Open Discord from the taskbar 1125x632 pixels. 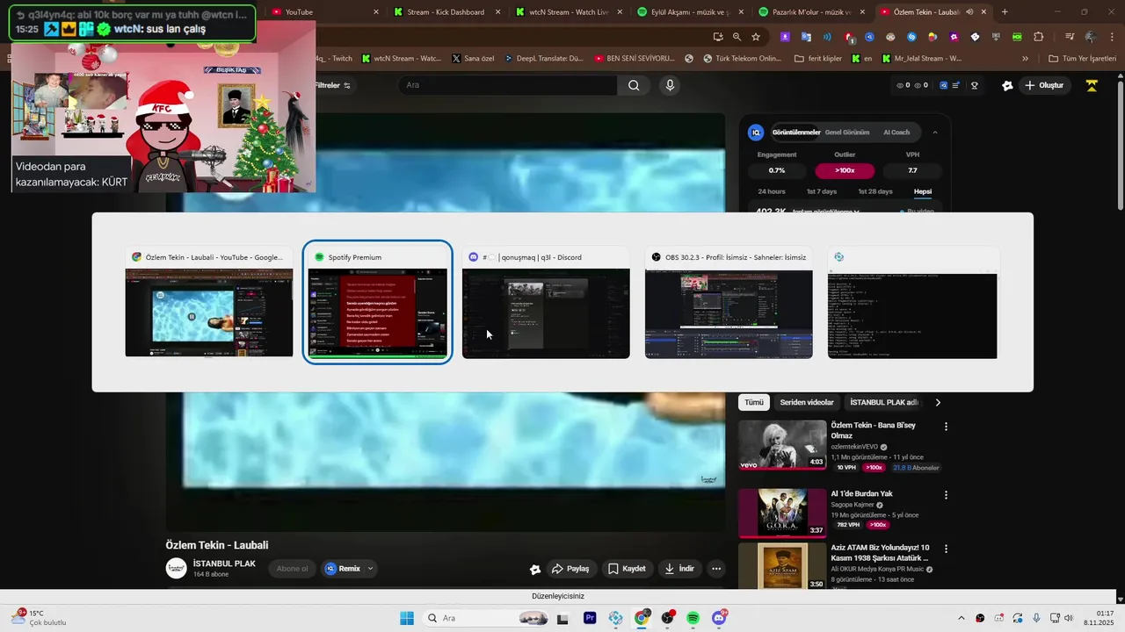(x=719, y=618)
